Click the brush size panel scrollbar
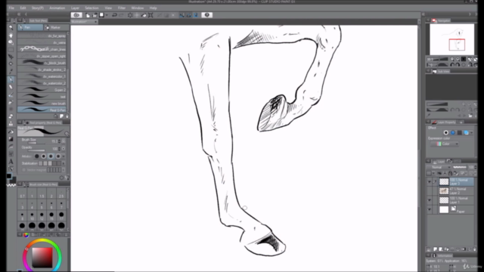The height and width of the screenshot is (272, 484). coord(68,209)
